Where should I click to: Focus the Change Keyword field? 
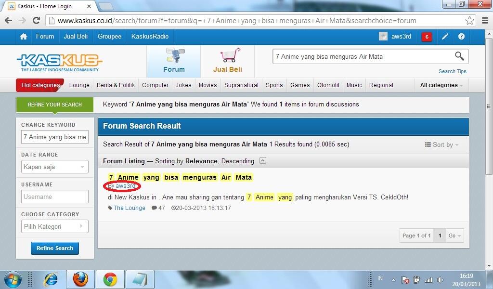click(55, 137)
